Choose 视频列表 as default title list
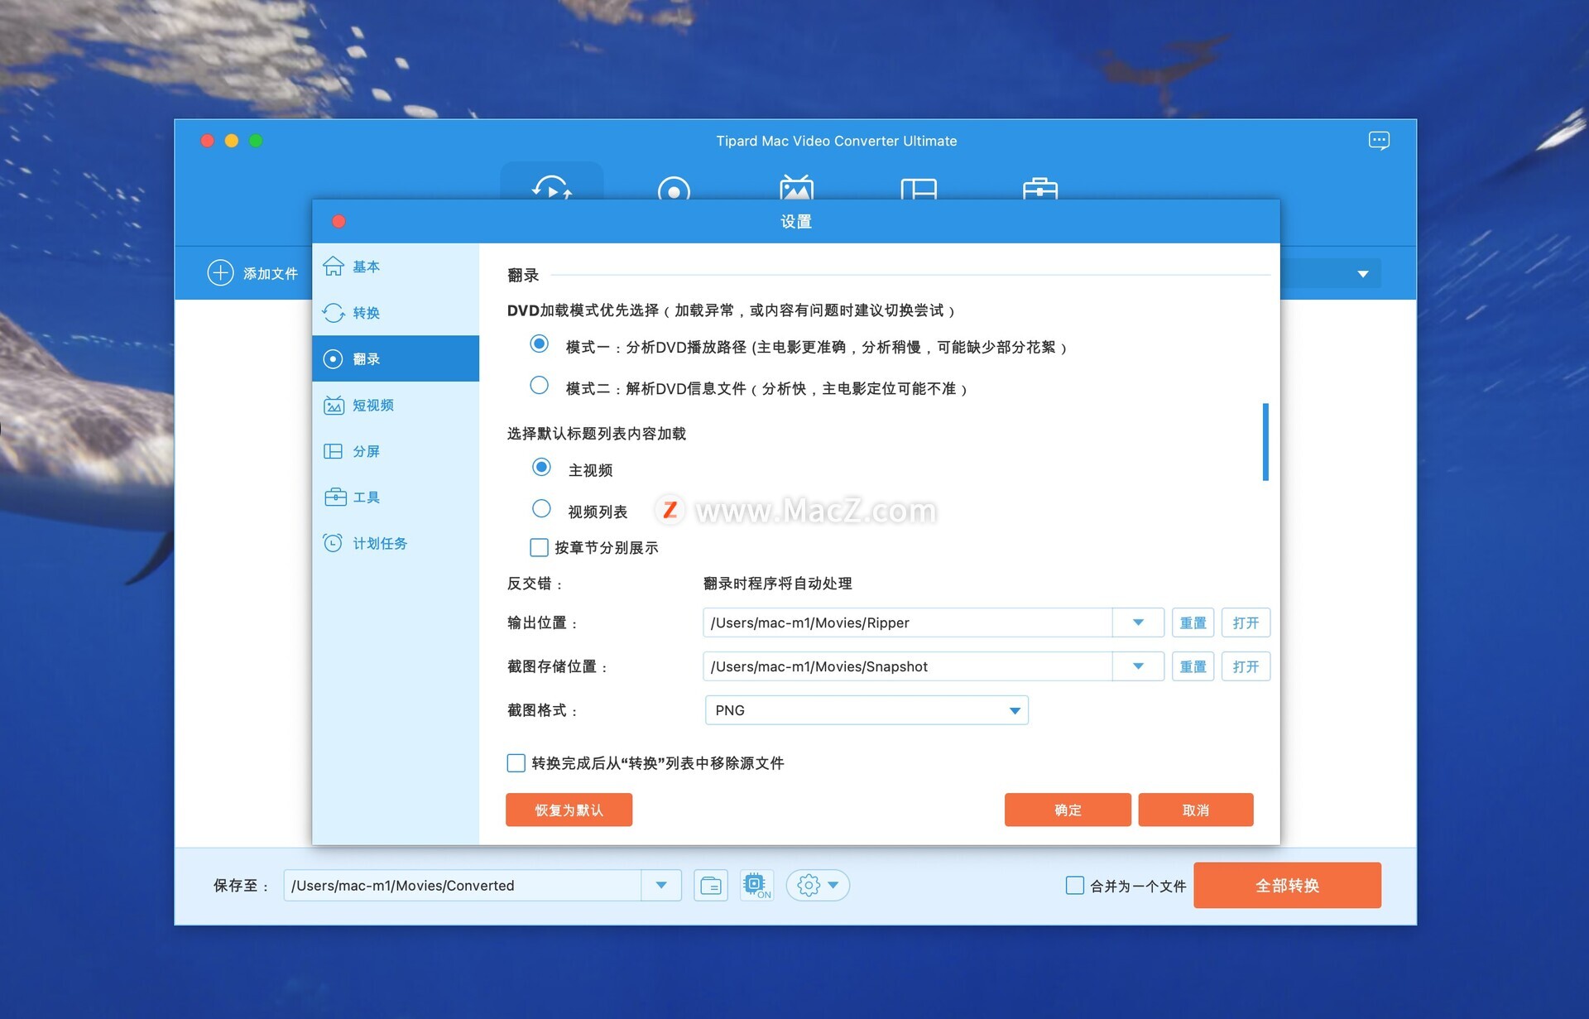Screen dimensions: 1589x1019 [x=541, y=508]
